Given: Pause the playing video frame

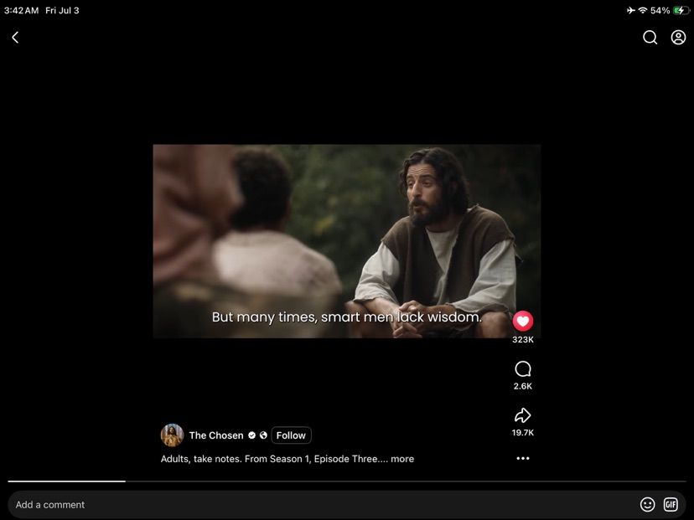Looking at the screenshot, I should click(x=346, y=241).
